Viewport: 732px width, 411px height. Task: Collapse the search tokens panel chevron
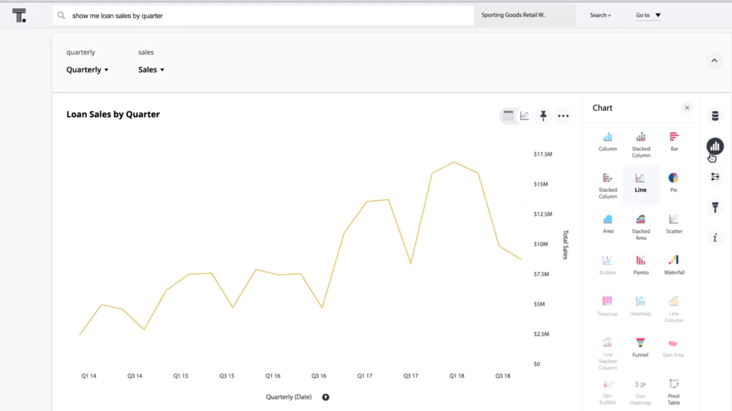coord(714,61)
